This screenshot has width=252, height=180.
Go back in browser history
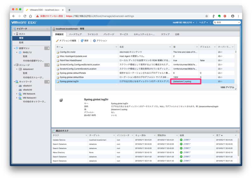(14, 16)
